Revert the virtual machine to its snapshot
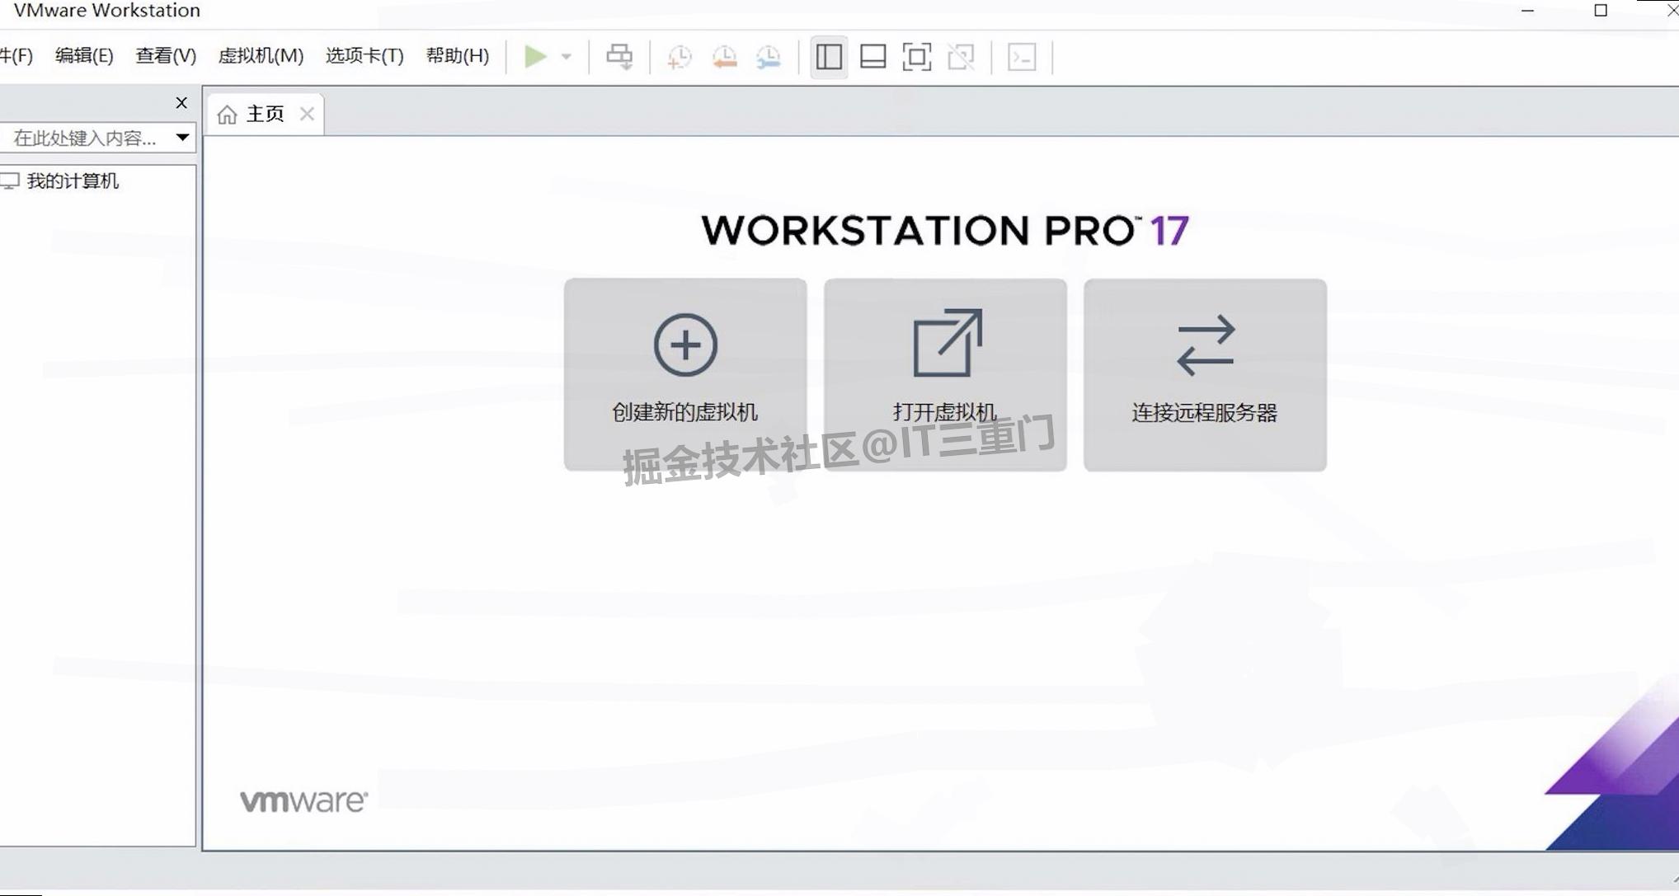Image resolution: width=1679 pixels, height=896 pixels. coord(725,56)
